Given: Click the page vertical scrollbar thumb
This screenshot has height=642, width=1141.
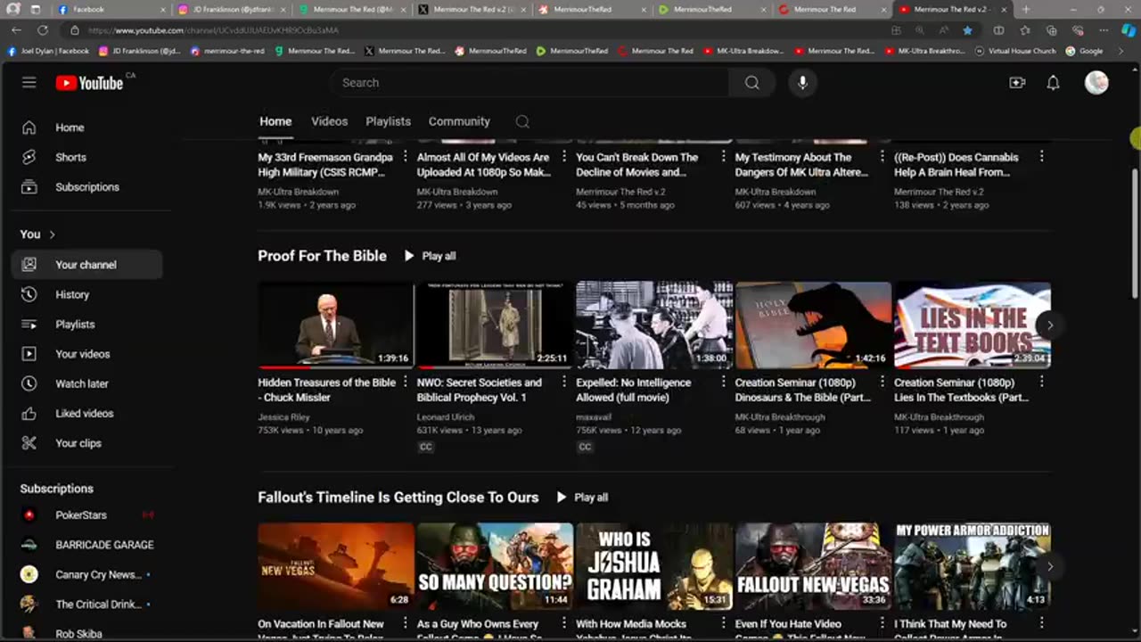Looking at the screenshot, I should pyautogui.click(x=1135, y=232).
